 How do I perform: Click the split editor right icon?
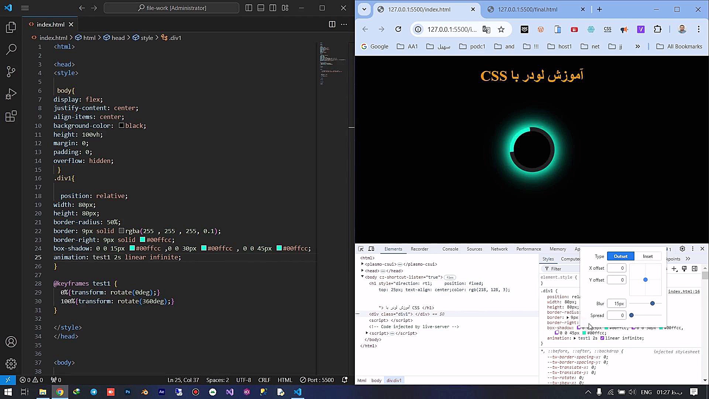pyautogui.click(x=332, y=24)
